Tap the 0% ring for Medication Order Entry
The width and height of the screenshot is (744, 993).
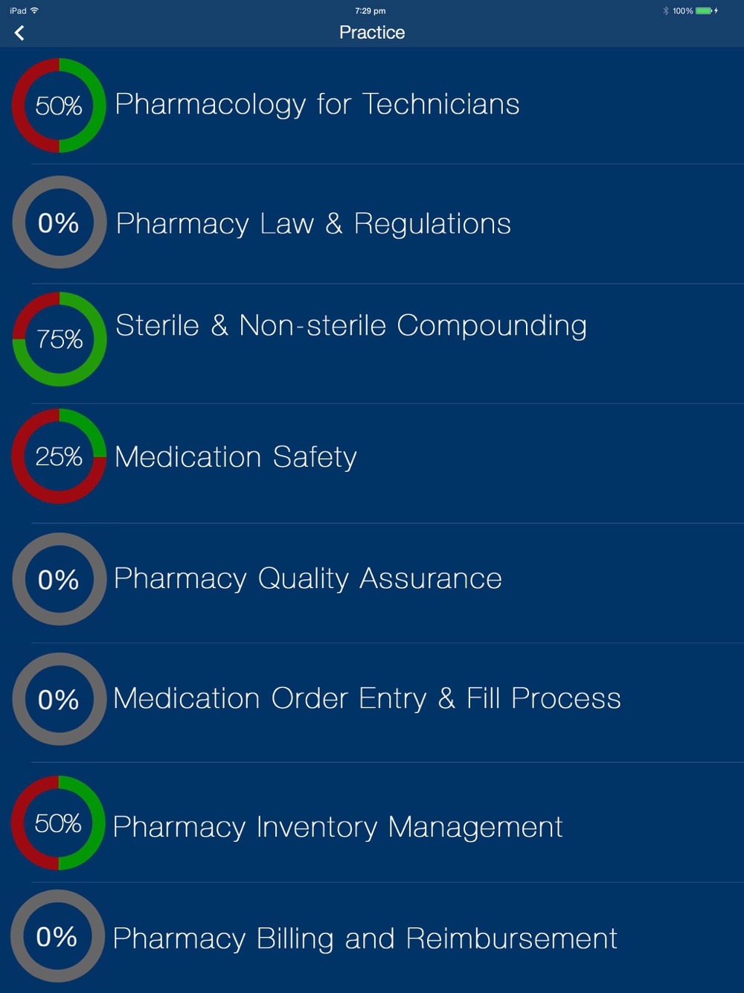pos(59,699)
